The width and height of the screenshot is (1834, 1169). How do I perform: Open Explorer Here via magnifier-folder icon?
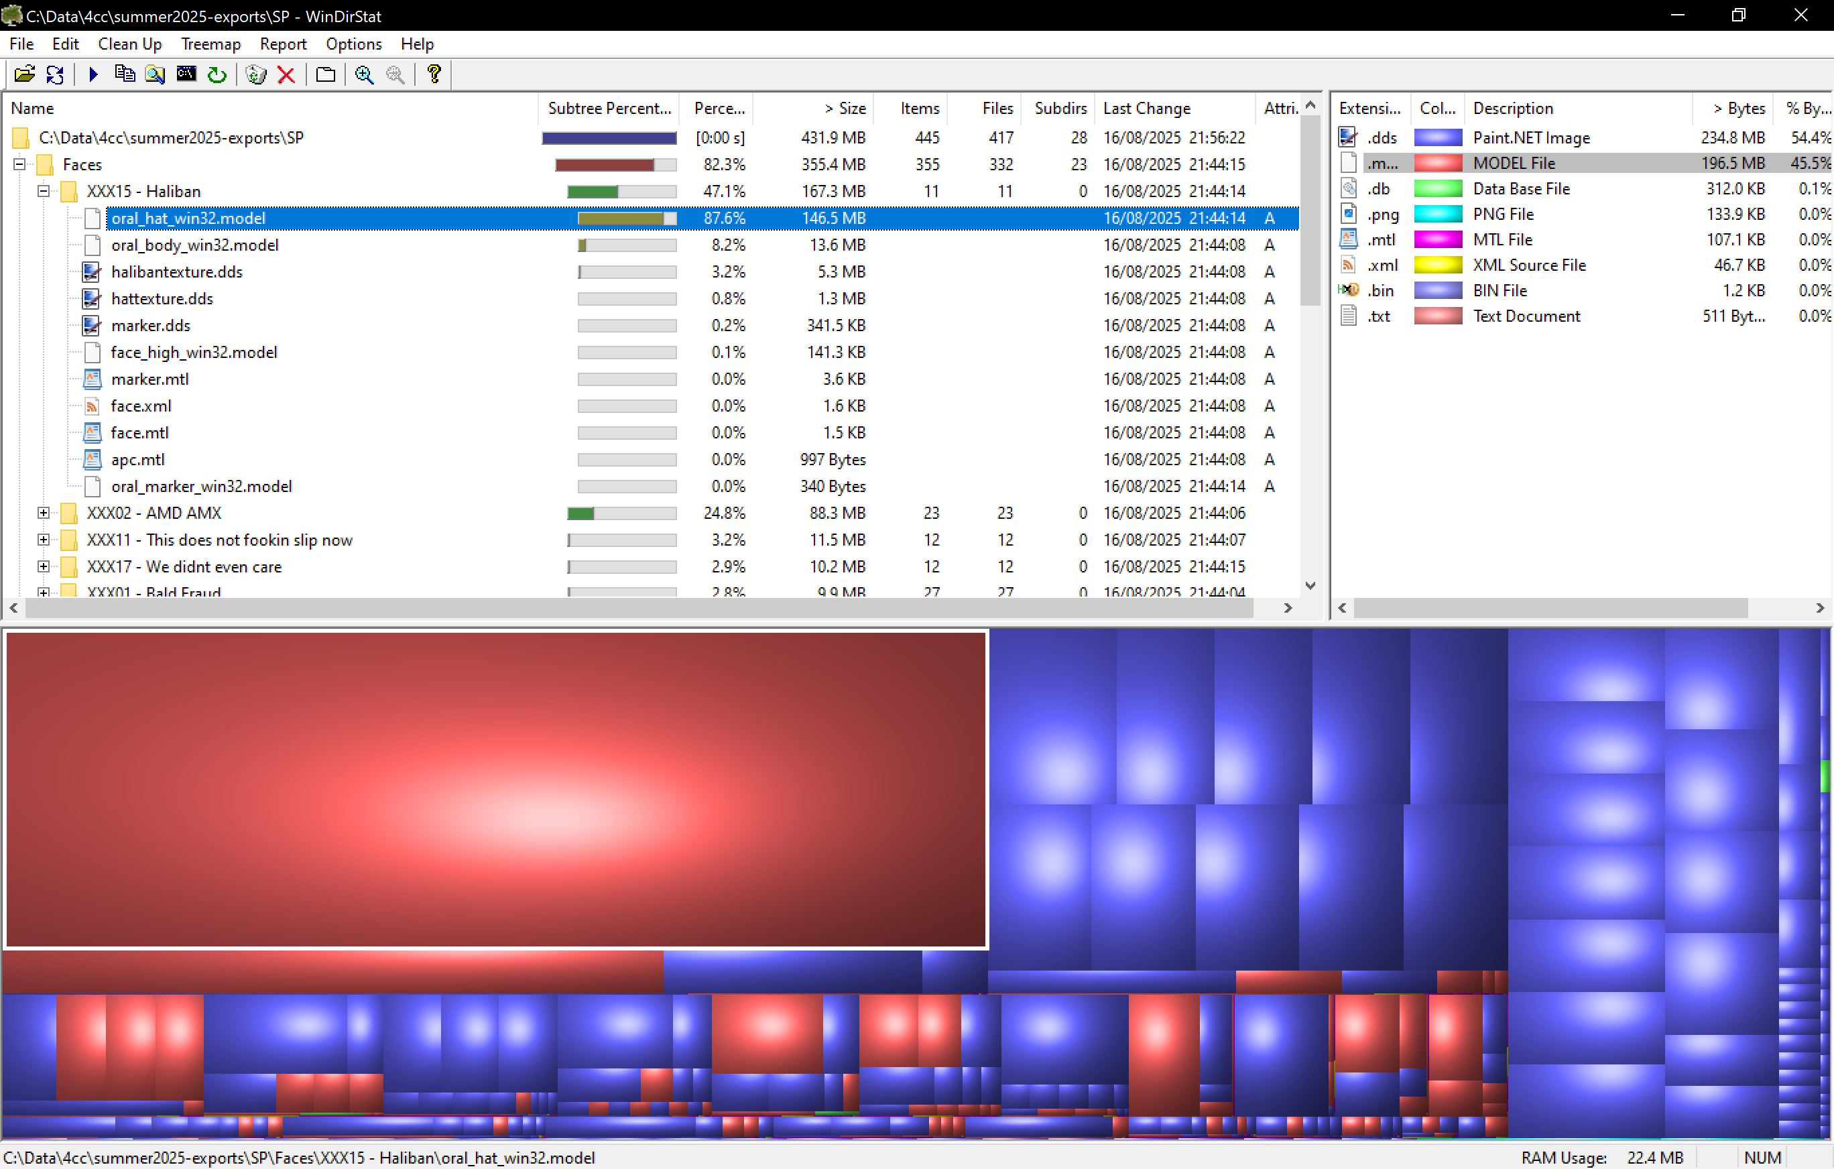[156, 74]
